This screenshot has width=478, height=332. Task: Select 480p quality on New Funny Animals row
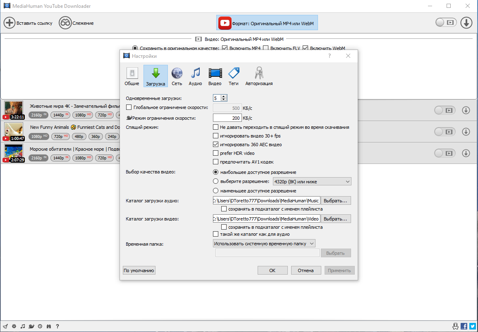point(79,136)
